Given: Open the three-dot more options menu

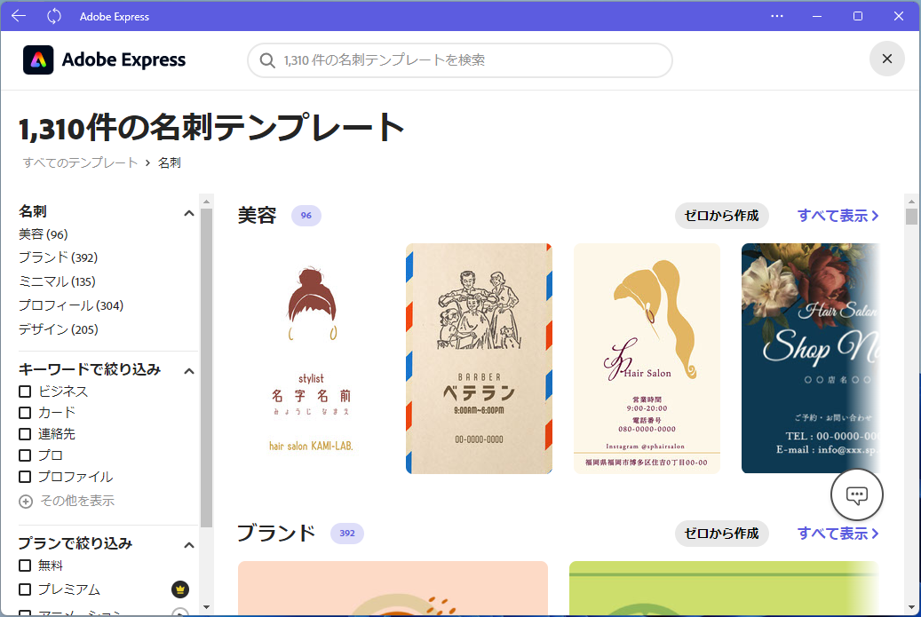Looking at the screenshot, I should coord(777,16).
